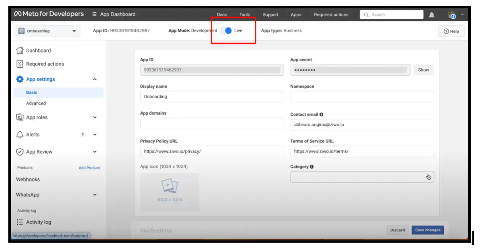Open the Support menu
This screenshot has height=251, width=483.
tap(270, 15)
